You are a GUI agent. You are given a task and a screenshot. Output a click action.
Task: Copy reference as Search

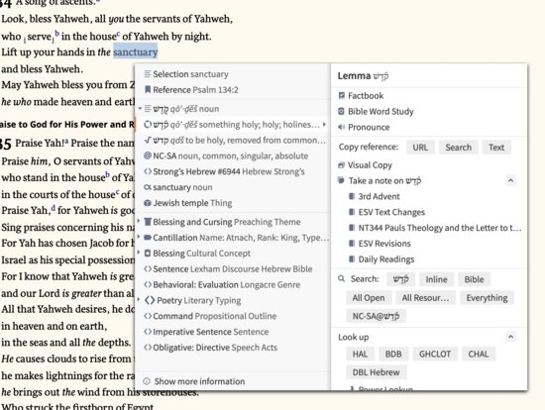[459, 148]
